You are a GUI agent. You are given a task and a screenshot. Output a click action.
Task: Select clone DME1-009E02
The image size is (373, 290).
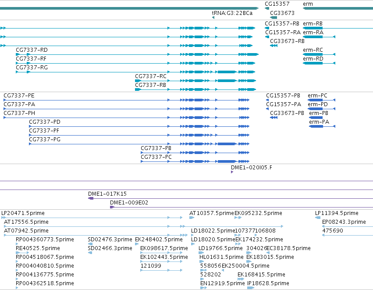coord(129,203)
